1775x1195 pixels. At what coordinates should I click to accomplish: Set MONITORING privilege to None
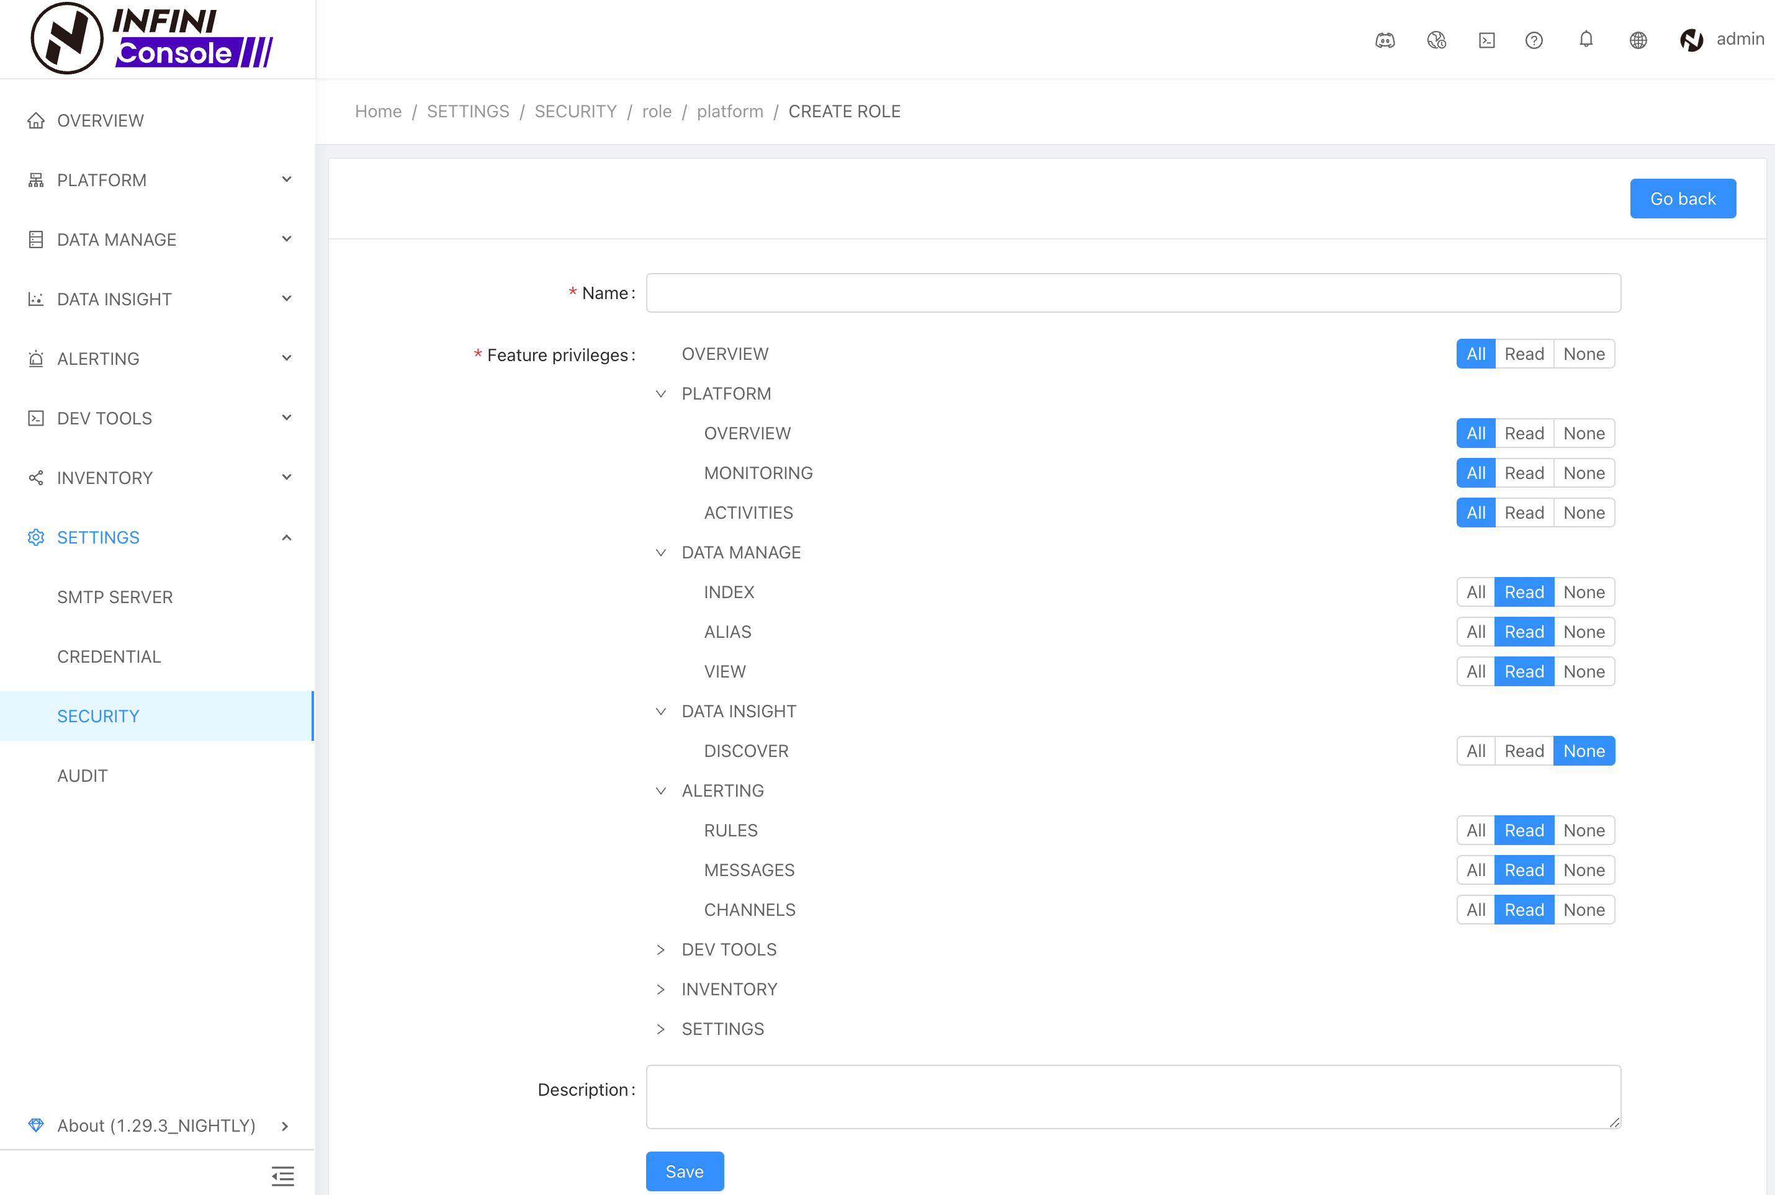1584,473
